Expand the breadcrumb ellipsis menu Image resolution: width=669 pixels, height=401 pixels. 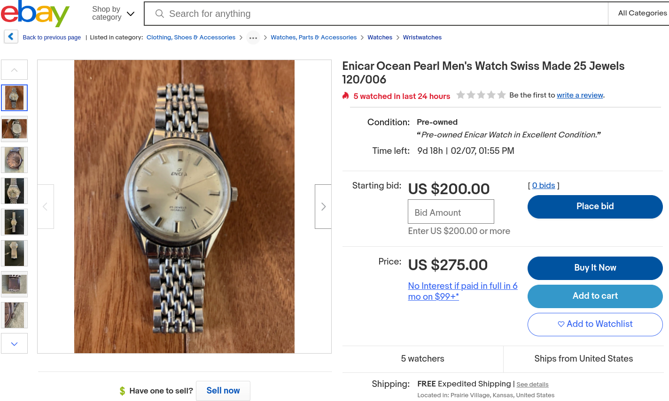tap(253, 38)
